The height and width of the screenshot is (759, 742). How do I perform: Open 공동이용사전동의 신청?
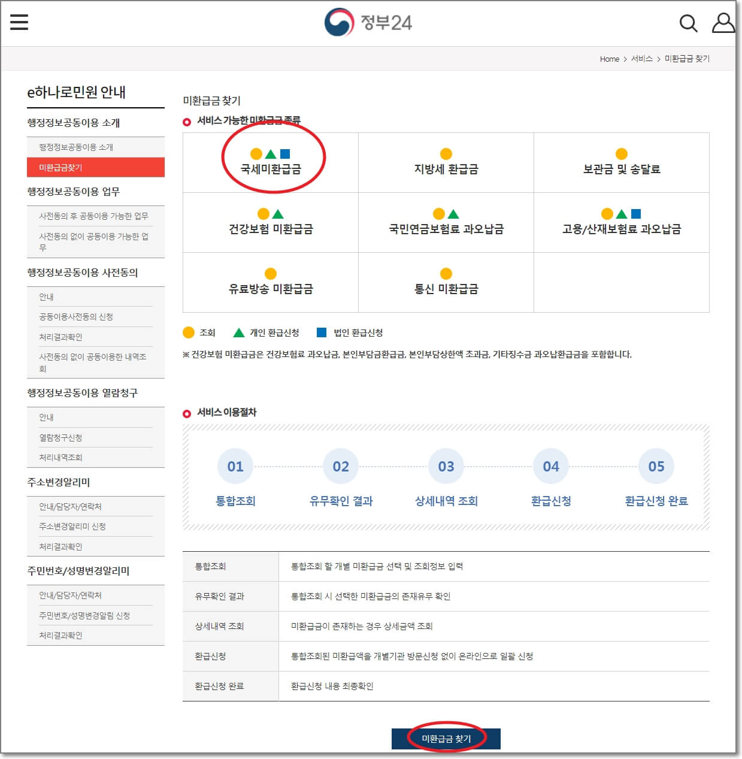76,317
